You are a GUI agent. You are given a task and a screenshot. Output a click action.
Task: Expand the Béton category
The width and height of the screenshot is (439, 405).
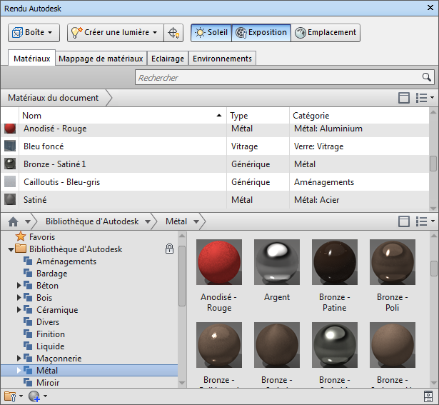click(19, 286)
